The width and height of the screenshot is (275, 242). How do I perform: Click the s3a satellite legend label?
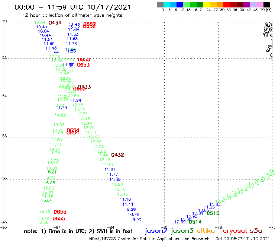256,231
